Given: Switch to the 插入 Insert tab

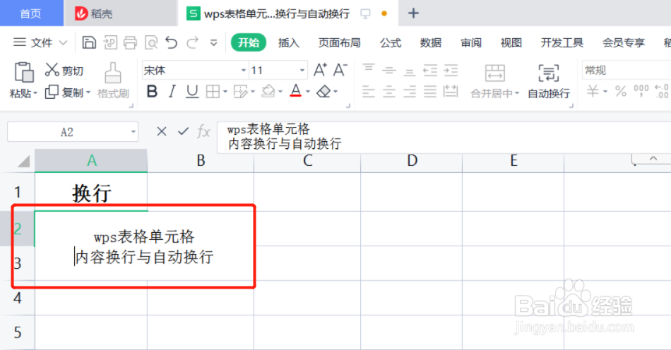Looking at the screenshot, I should pos(288,43).
